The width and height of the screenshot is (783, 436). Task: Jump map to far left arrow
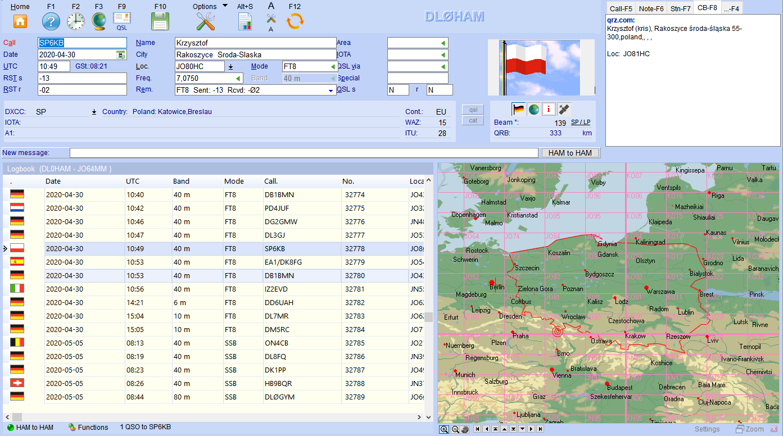coord(477,429)
